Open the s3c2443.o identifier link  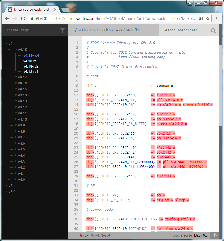click(x=166, y=176)
